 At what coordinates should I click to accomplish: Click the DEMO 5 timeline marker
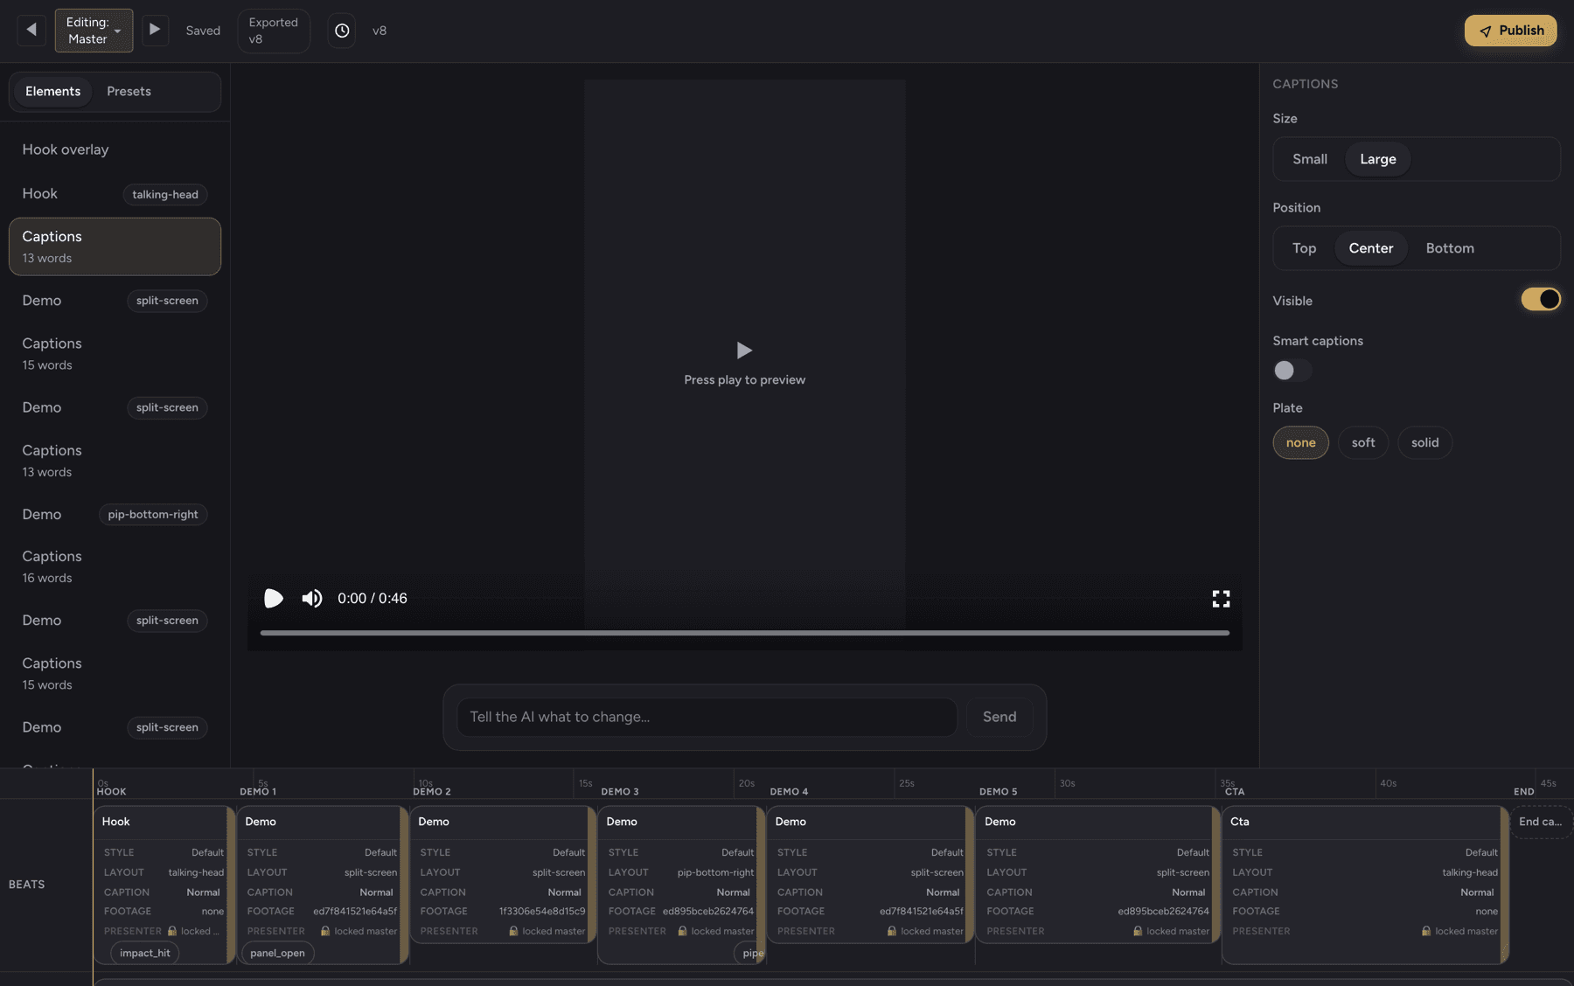[998, 792]
